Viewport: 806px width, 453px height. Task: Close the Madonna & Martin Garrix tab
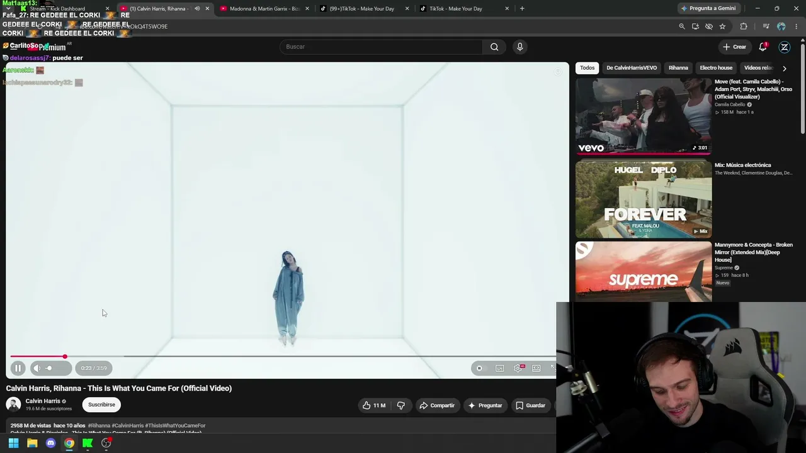click(x=307, y=9)
